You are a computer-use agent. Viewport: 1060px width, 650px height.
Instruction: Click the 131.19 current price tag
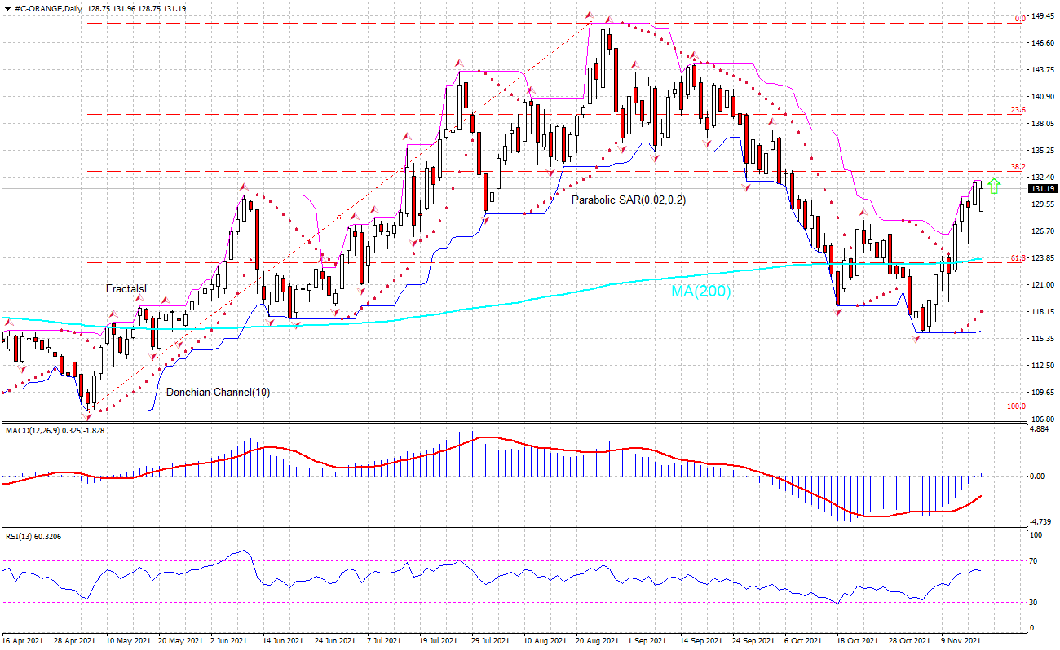1041,188
